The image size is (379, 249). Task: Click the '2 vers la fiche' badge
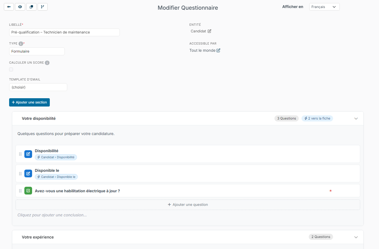tap(317, 118)
